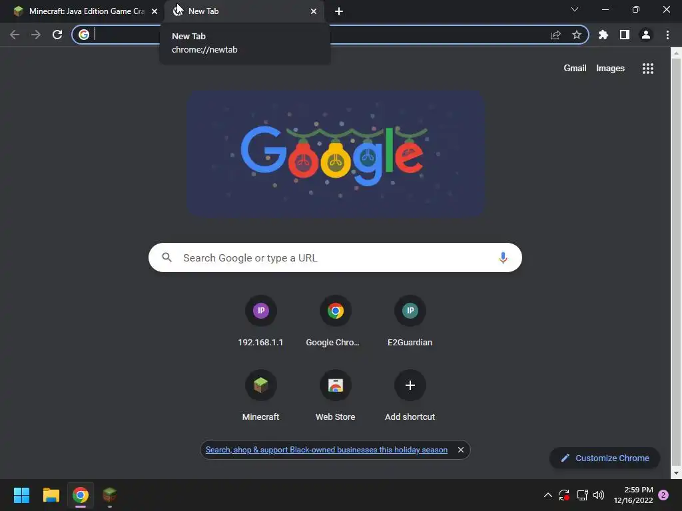Open a new tab with the plus button
682x511 pixels.
[339, 11]
